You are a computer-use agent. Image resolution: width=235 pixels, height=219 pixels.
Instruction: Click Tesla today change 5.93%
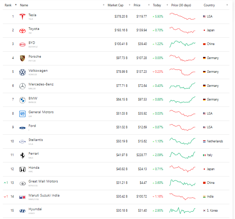(158, 17)
